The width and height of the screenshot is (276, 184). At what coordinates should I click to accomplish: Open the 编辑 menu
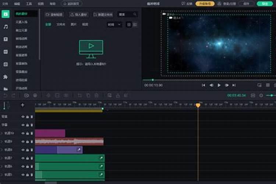17,4
